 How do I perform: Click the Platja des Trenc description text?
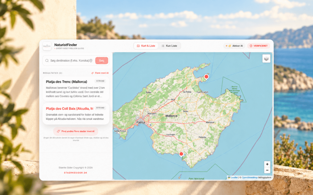click(x=75, y=92)
